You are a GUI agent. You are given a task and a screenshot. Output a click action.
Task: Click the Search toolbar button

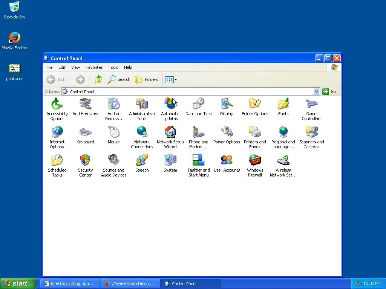coord(119,79)
